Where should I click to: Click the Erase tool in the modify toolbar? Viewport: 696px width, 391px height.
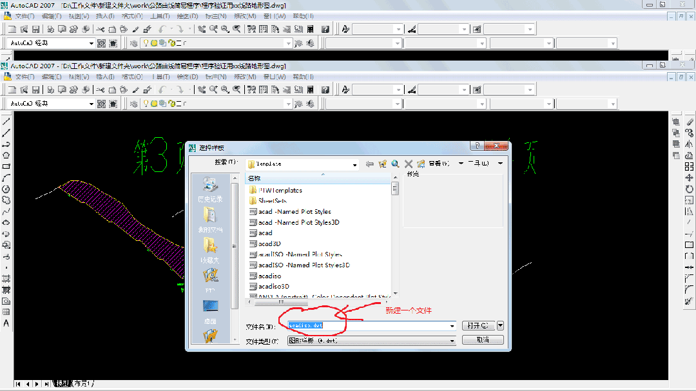pyautogui.click(x=689, y=122)
